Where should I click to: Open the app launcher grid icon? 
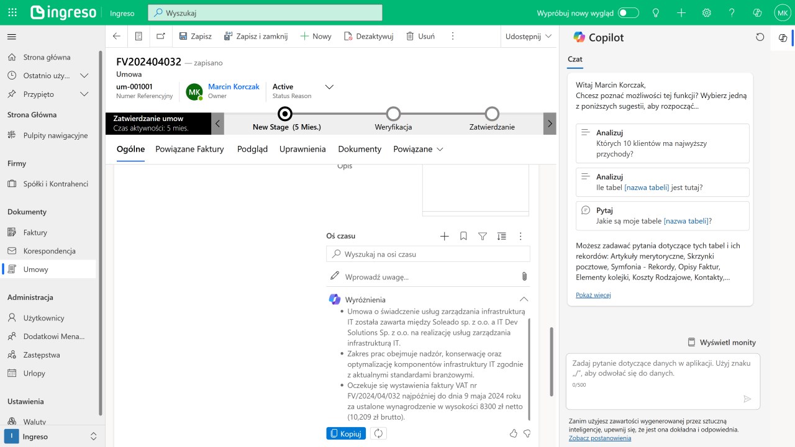pos(12,12)
